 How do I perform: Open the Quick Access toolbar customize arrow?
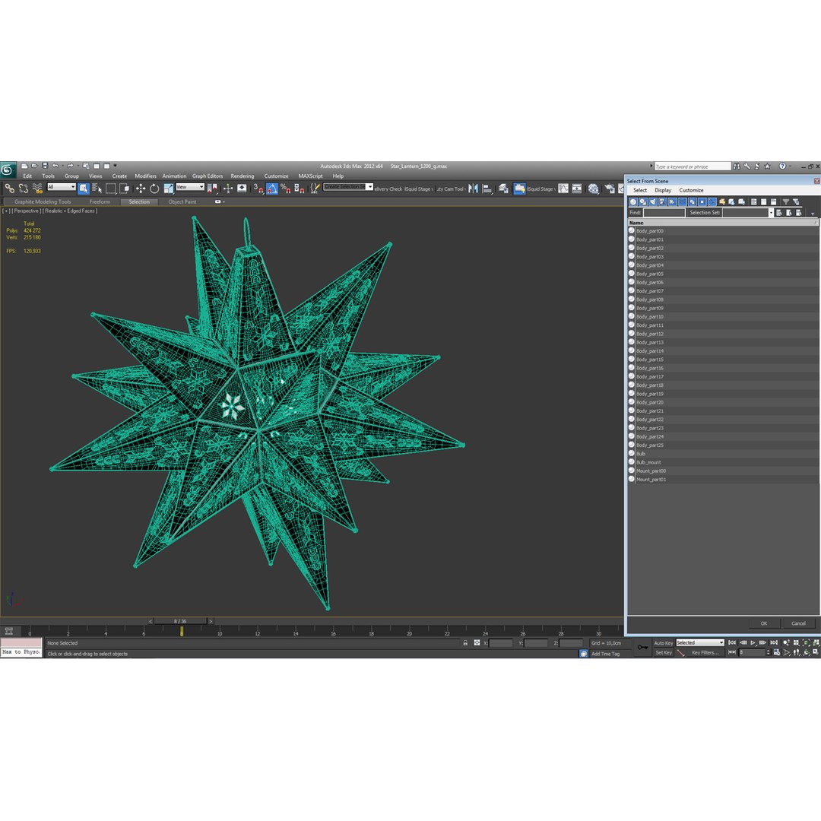(x=116, y=166)
